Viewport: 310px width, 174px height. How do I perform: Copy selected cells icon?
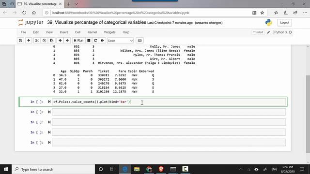pos(44,41)
